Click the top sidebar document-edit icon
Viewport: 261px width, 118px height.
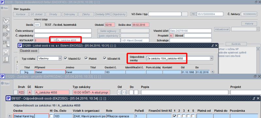6,21
